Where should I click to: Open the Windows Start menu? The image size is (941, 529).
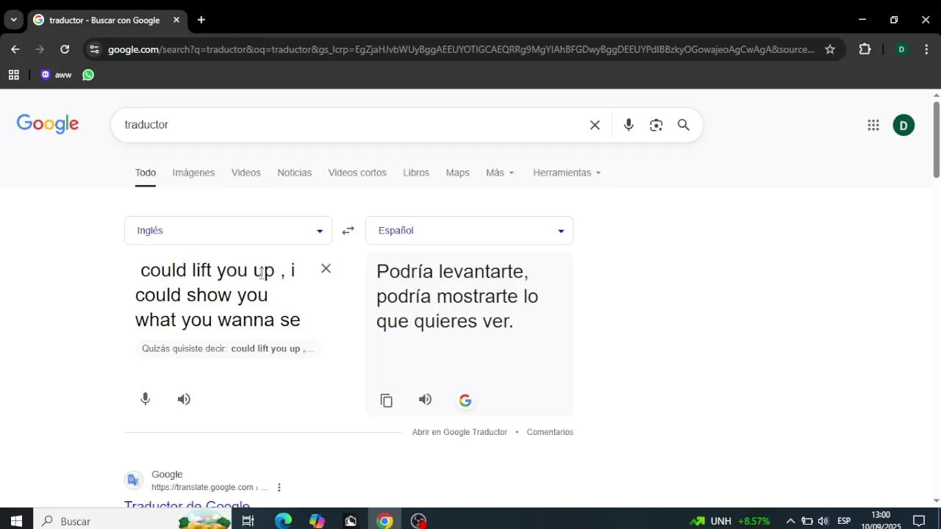(16, 521)
